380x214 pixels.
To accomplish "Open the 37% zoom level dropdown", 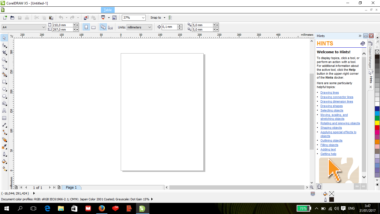I will click(x=143, y=18).
